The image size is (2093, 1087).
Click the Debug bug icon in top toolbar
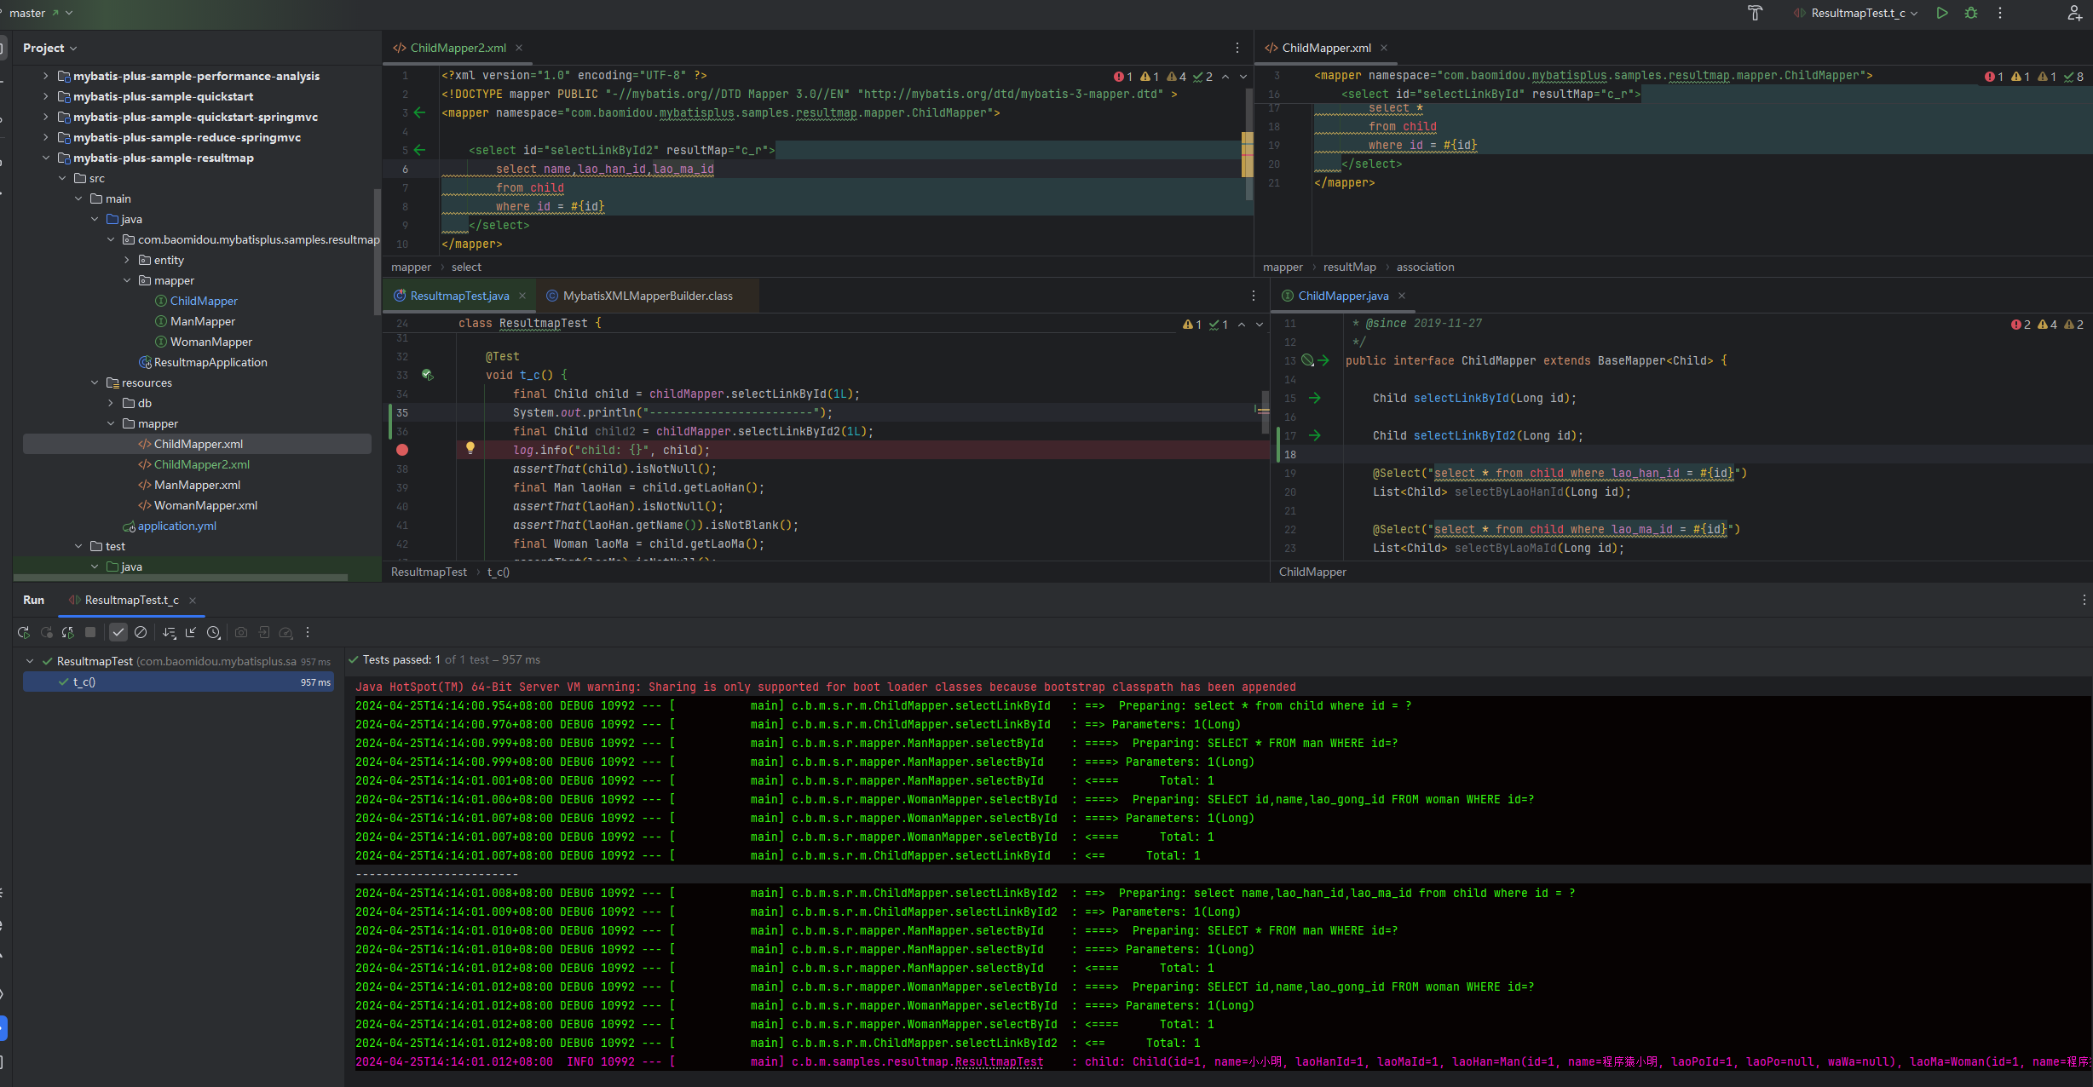click(x=1971, y=13)
